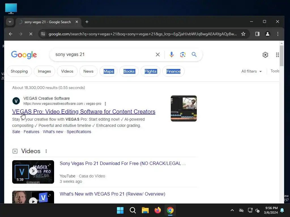
Task: Open the Windows Start menu
Action: [x=120, y=210]
